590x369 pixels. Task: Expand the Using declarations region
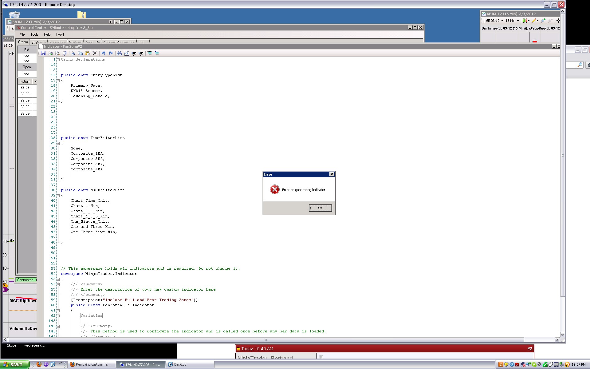(58, 60)
